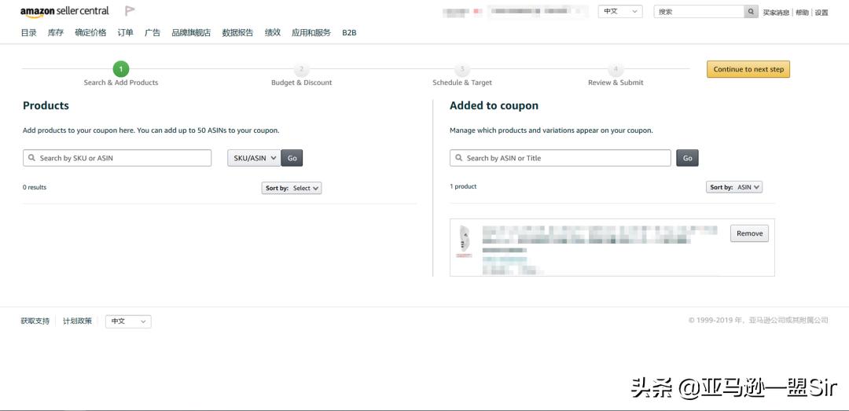The height and width of the screenshot is (411, 849).
Task: Expand the Products Sort by Select dropdown
Action: click(292, 188)
